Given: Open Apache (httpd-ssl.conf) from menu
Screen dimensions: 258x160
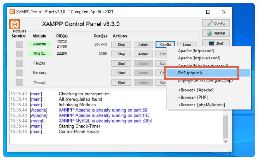Looking at the screenshot, I should point(199,58).
